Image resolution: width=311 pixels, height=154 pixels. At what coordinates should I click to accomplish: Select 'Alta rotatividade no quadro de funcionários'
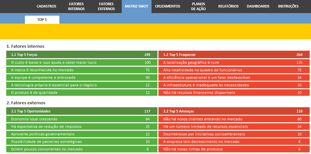tap(234, 70)
